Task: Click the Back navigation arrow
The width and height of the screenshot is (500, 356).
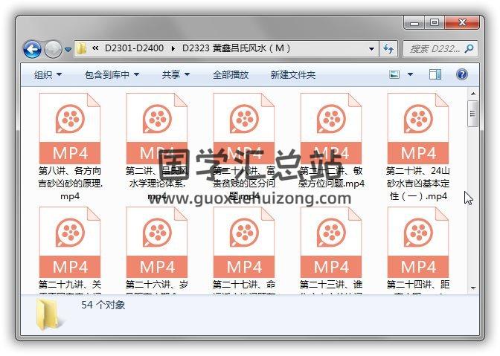Action: (32, 49)
